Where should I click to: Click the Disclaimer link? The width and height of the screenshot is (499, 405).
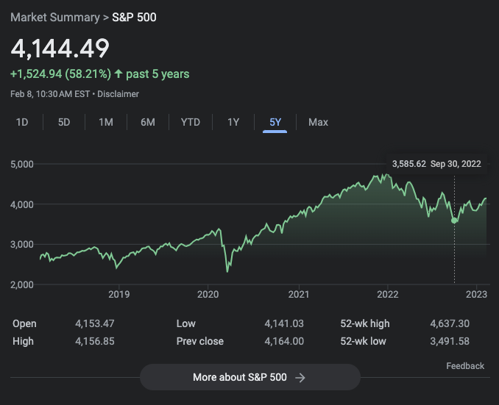point(118,94)
